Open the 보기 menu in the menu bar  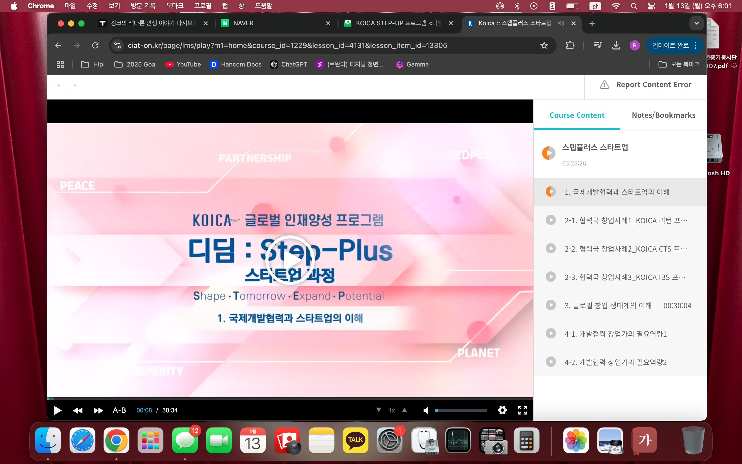pos(114,6)
